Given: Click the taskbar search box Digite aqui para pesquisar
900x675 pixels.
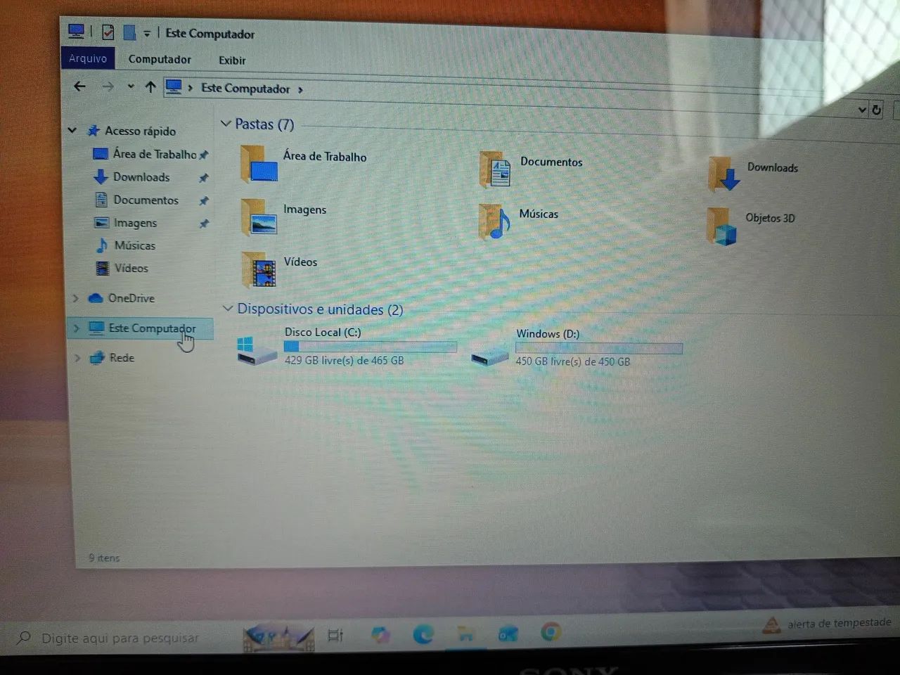Looking at the screenshot, I should 120,638.
